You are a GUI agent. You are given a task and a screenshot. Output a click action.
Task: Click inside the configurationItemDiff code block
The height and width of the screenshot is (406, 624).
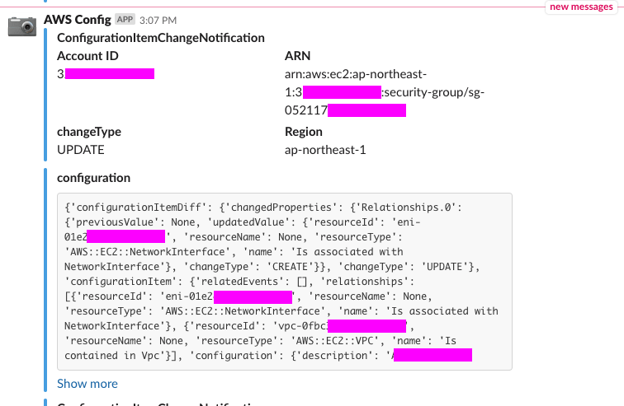coord(284,280)
